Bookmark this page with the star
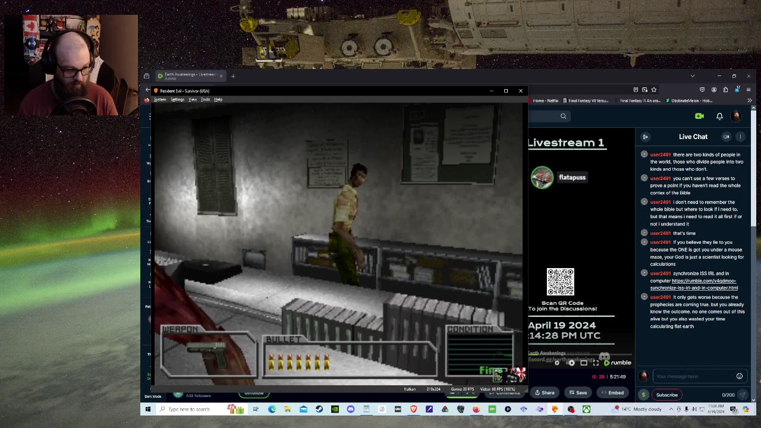Viewport: 761px width, 428px height. tap(654, 90)
